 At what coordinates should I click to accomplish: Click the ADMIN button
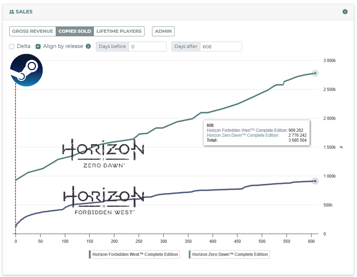163,31
